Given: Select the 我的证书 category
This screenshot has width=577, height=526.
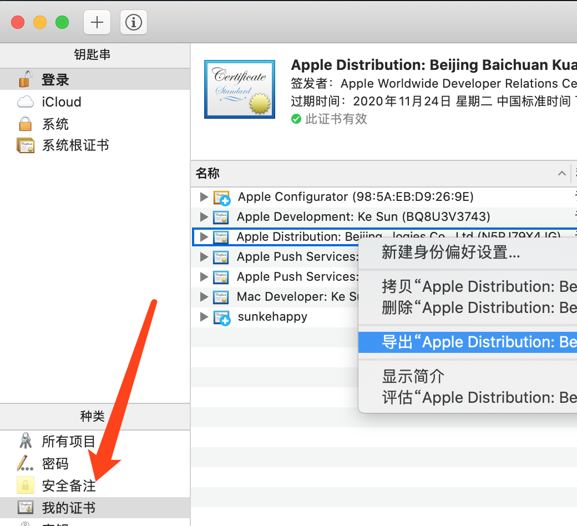Looking at the screenshot, I should click(x=95, y=508).
